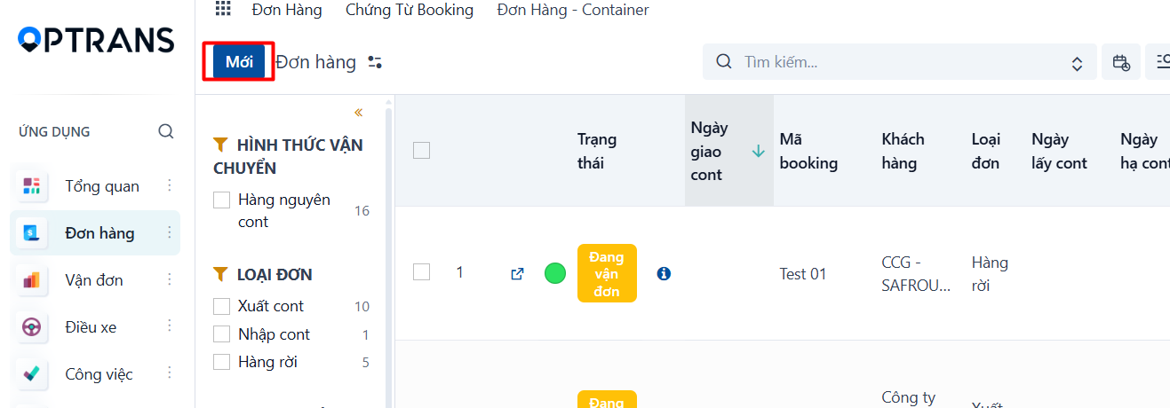The height and width of the screenshot is (408, 1170).
Task: Click the external link icon in row 1
Action: [517, 274]
